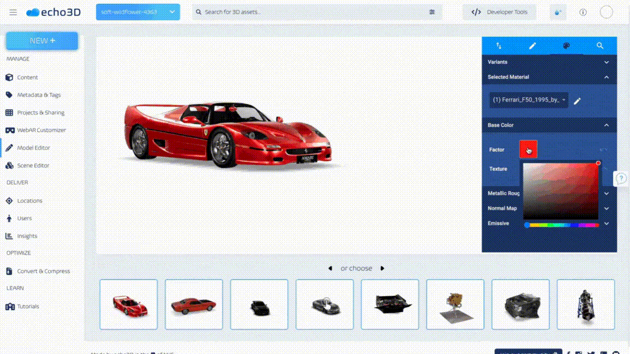This screenshot has height=354, width=630.
Task: Open Insights page
Action: 27,236
